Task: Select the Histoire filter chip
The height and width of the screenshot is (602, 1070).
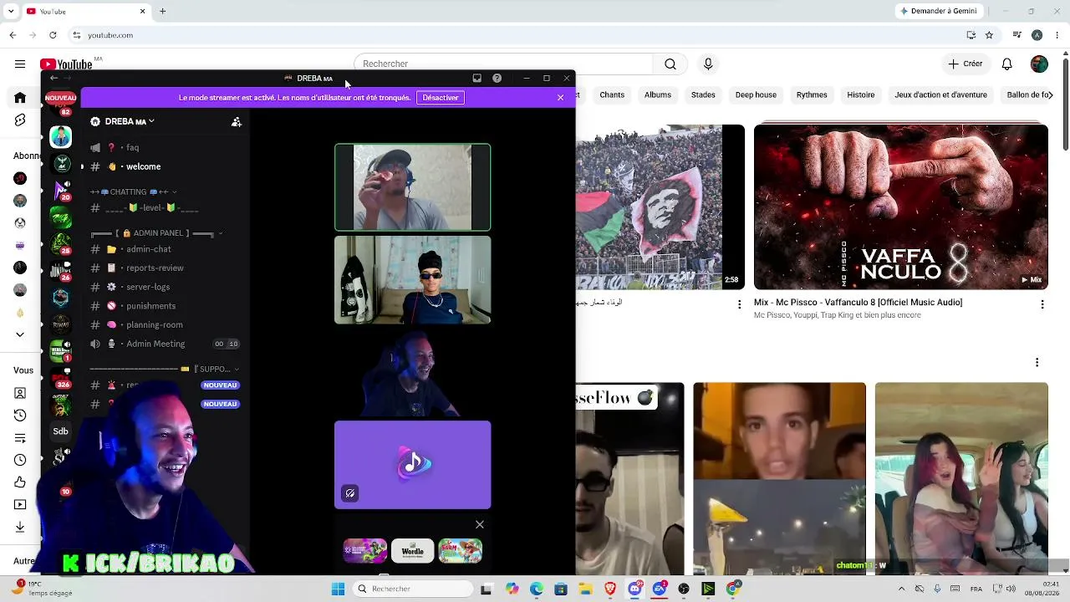Action: [x=861, y=95]
